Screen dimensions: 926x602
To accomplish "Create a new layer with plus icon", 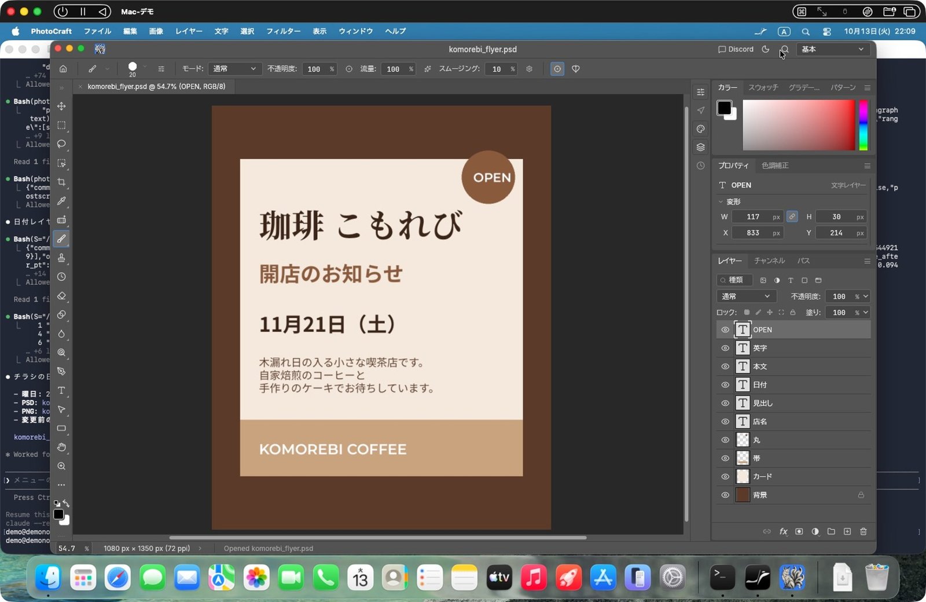I will [x=847, y=531].
